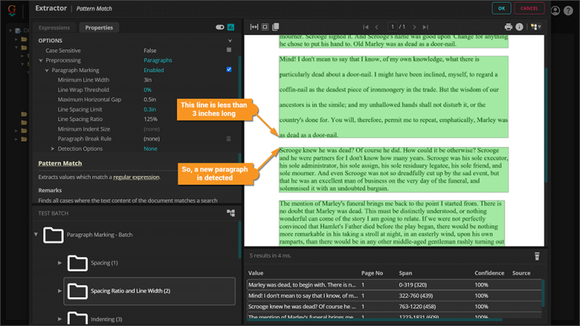Flip the toggle switch next to Properties tab

coord(220,28)
